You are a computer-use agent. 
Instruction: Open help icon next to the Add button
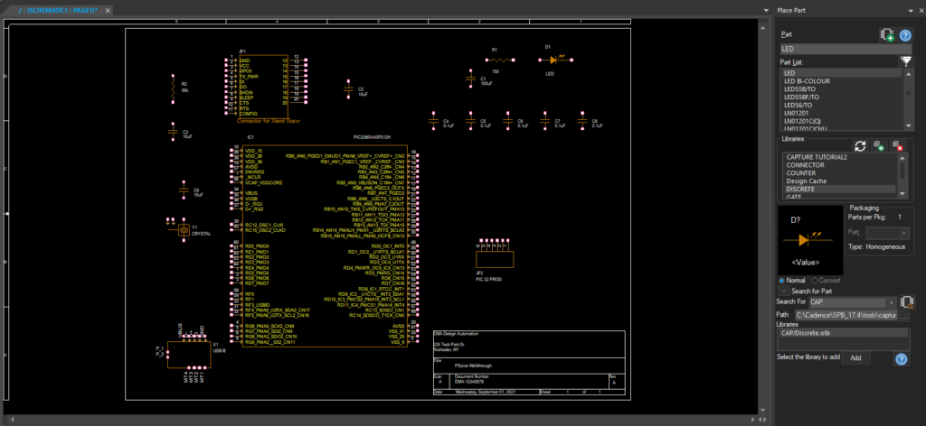902,359
